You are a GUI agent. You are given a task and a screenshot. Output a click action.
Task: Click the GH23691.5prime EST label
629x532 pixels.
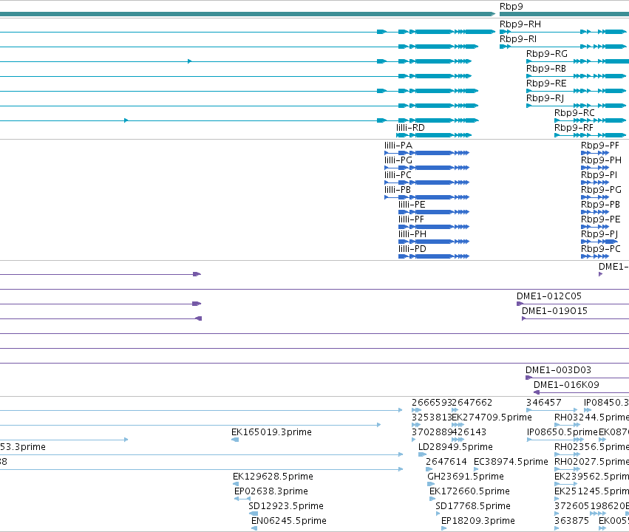click(x=466, y=477)
